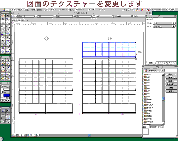Viewport: 178px width, 141px height.
Task: Select the diagonal Line tool
Action: 7,23
